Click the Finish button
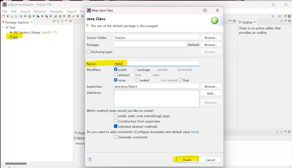The height and width of the screenshot is (168, 292). [x=187, y=160]
